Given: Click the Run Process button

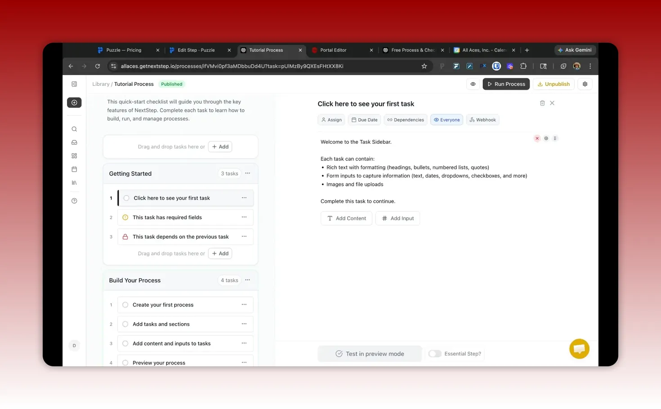Looking at the screenshot, I should click(506, 84).
